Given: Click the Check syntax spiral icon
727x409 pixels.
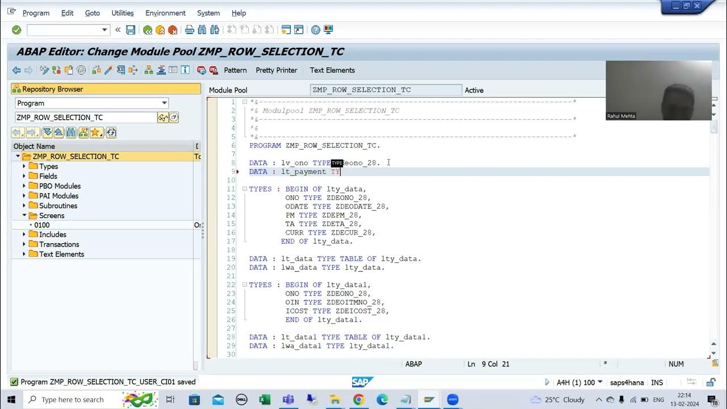Looking at the screenshot, I should point(81,70).
